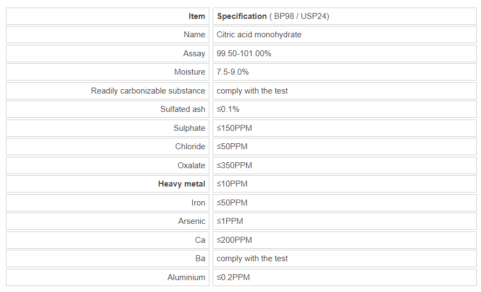The height and width of the screenshot is (292, 481).
Task: Click the Iron row label
Action: click(x=198, y=203)
